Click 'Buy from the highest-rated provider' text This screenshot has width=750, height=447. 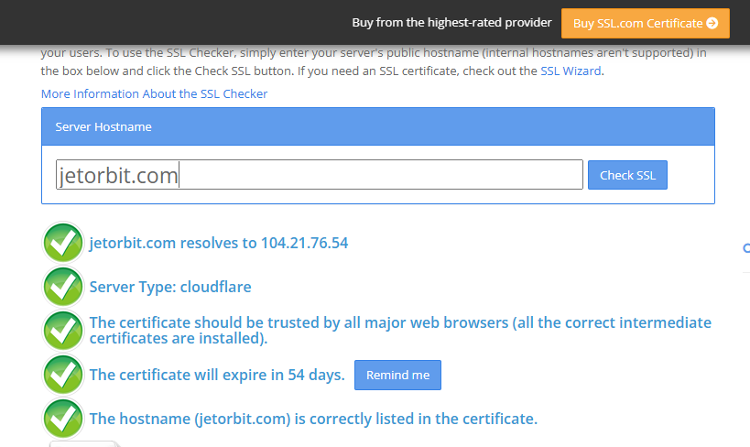(x=452, y=23)
